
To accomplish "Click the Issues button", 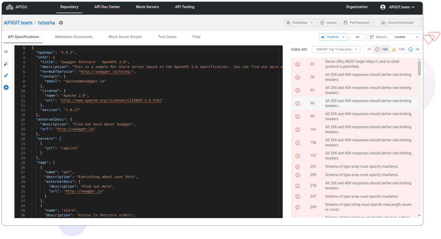I will (329, 23).
